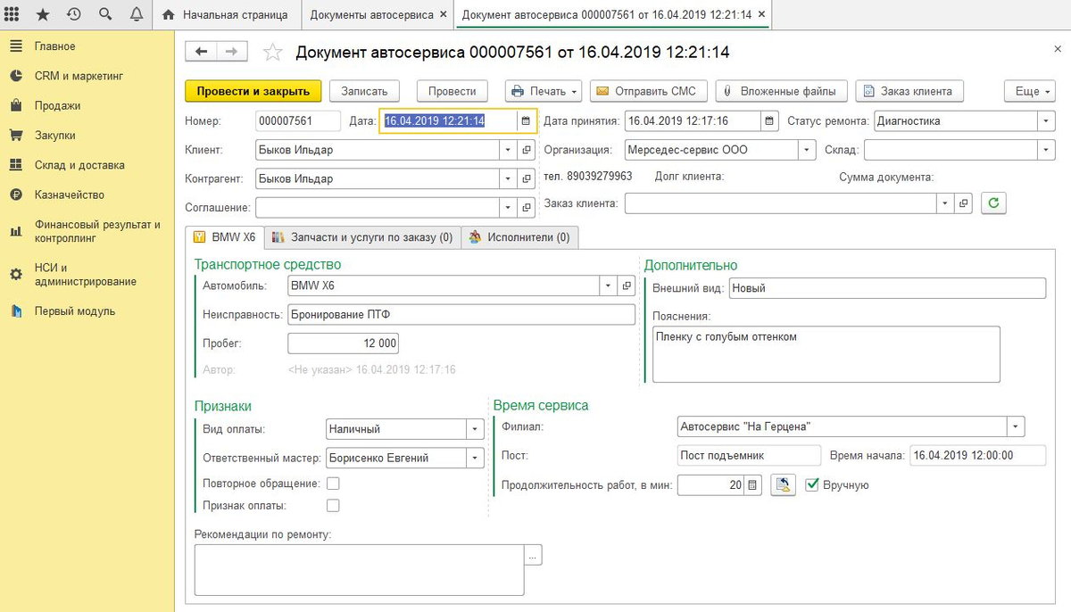
Task: Open Продажи section
Action: point(57,105)
